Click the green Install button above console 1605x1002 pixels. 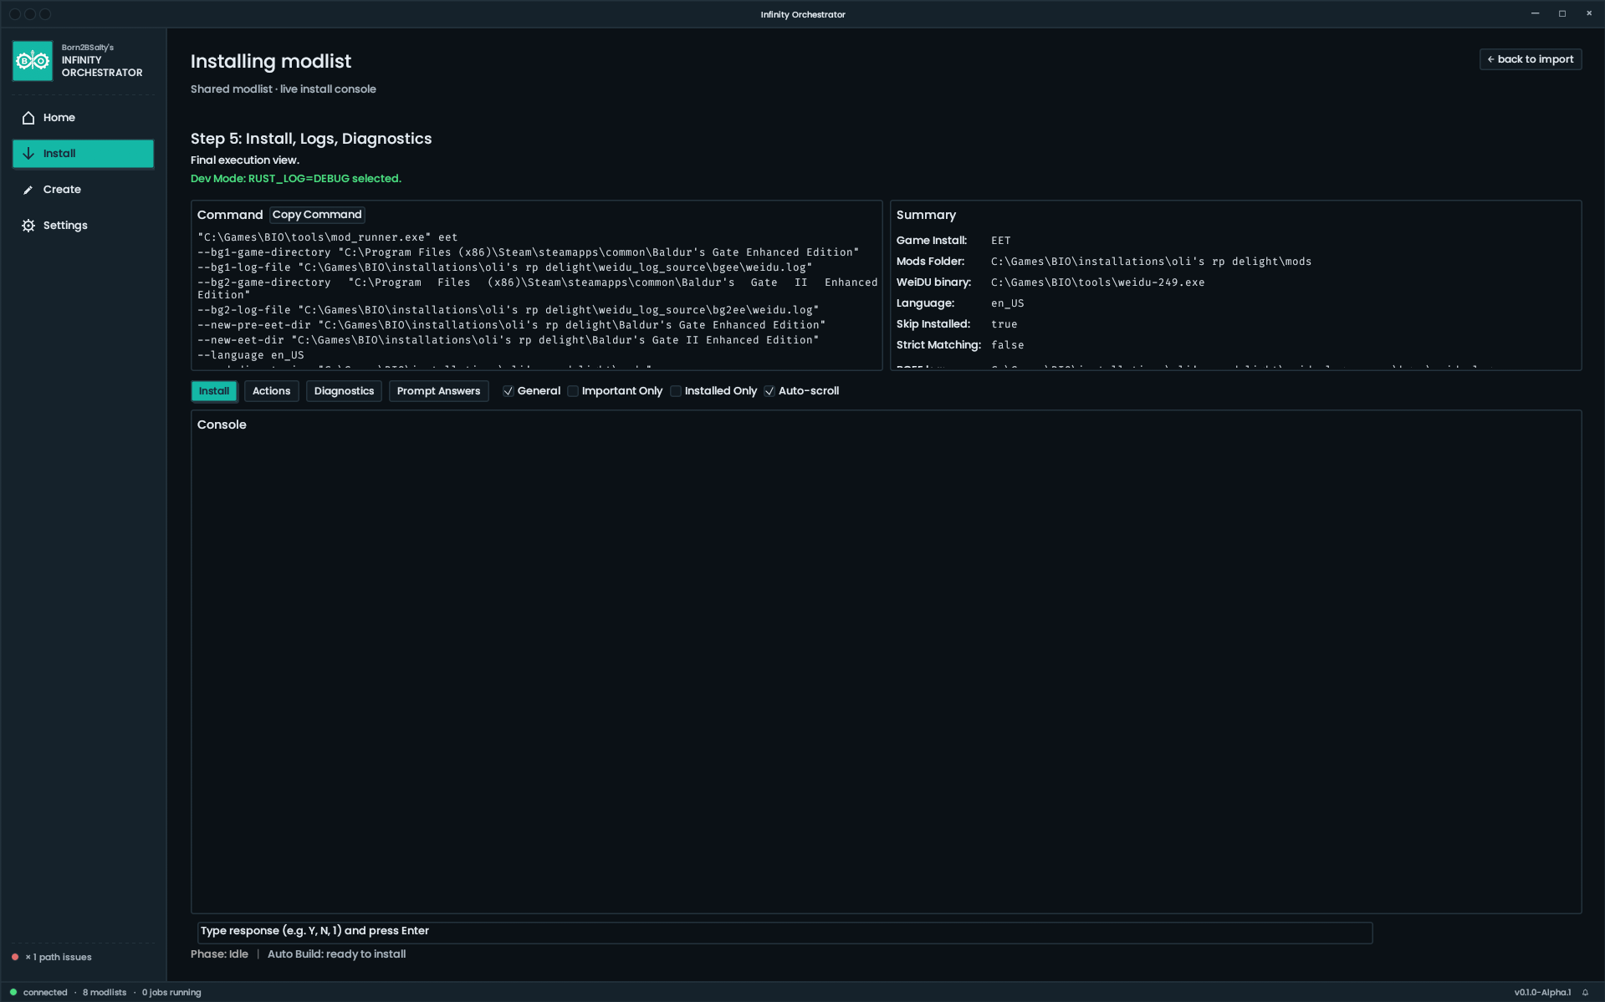tap(214, 391)
